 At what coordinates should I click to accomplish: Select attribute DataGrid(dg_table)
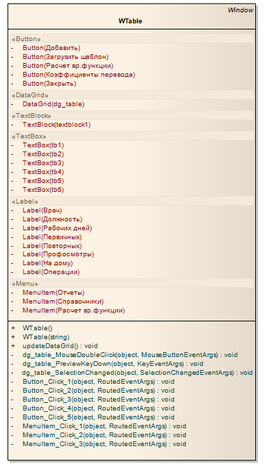(x=53, y=104)
